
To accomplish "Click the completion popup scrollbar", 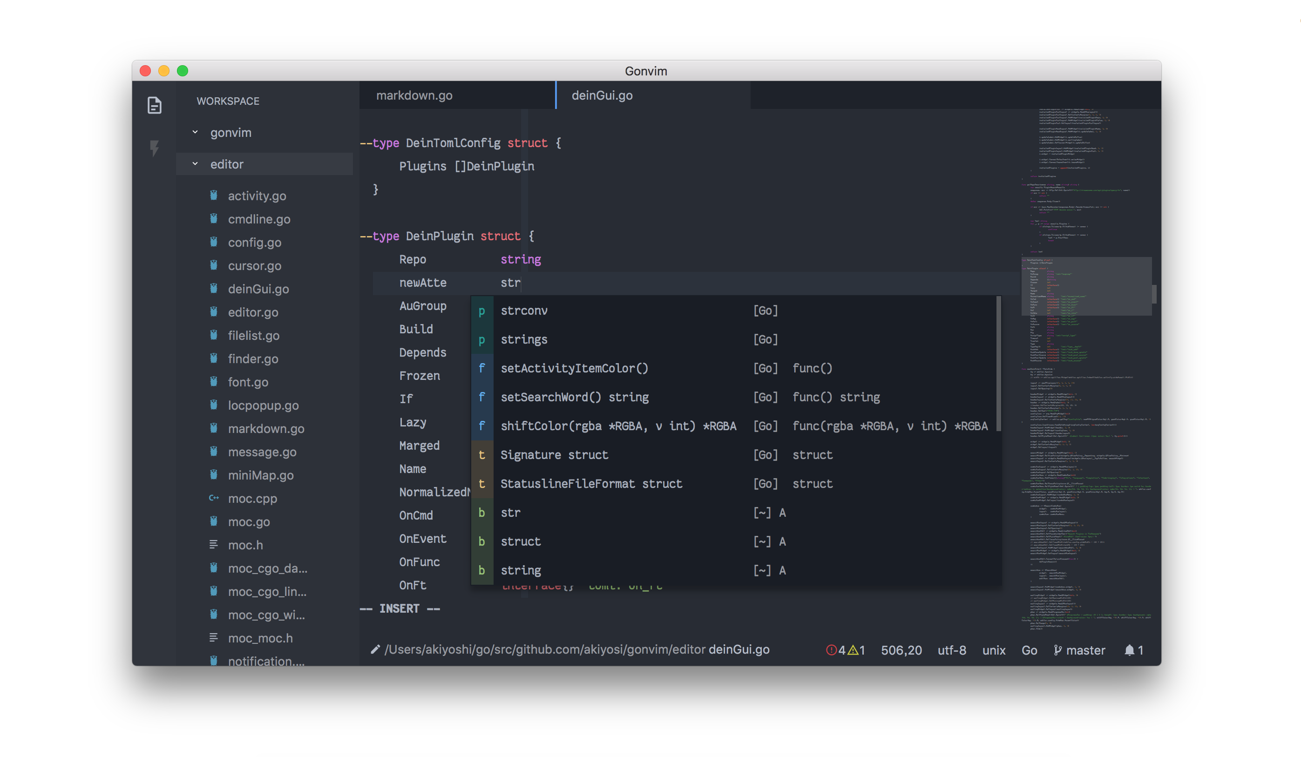I will (998, 364).
